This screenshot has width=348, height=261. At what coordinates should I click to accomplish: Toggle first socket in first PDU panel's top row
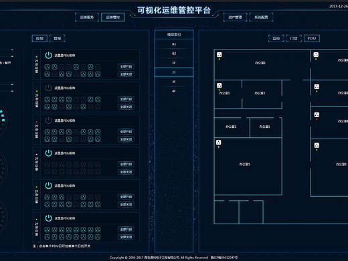tap(47, 67)
